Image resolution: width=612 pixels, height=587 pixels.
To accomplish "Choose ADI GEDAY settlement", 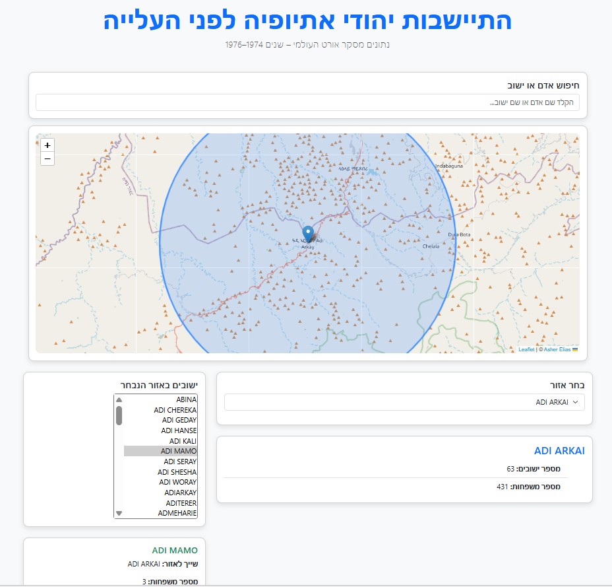I will 160,420.
